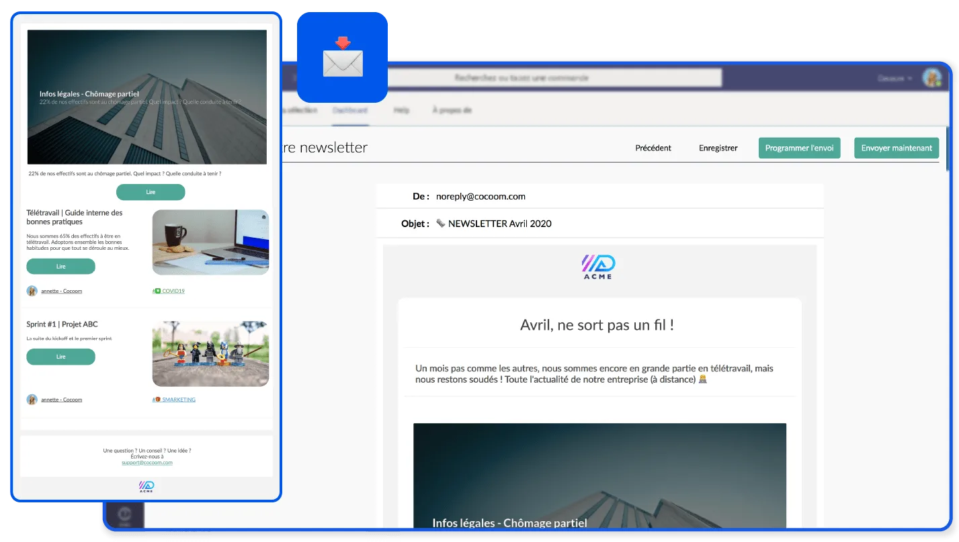Click ACME logo in preview footer
Viewport: 959px width, 542px height.
tap(147, 487)
